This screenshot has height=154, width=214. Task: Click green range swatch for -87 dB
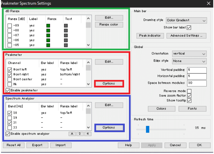coord(48,35)
